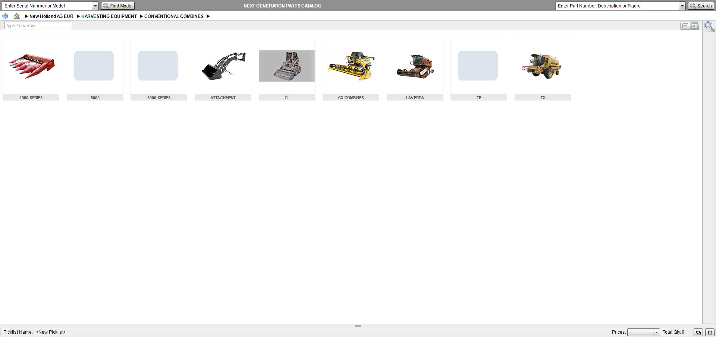Click the CX COMBINES label

[x=351, y=98]
